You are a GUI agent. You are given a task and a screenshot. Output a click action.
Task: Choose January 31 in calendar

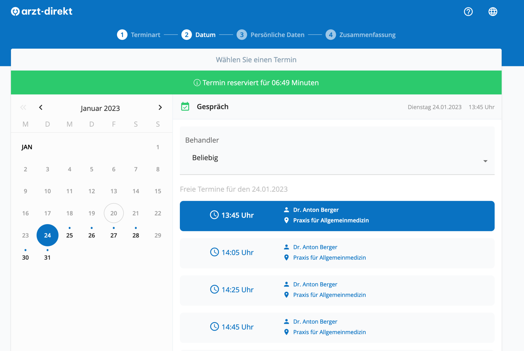(47, 257)
